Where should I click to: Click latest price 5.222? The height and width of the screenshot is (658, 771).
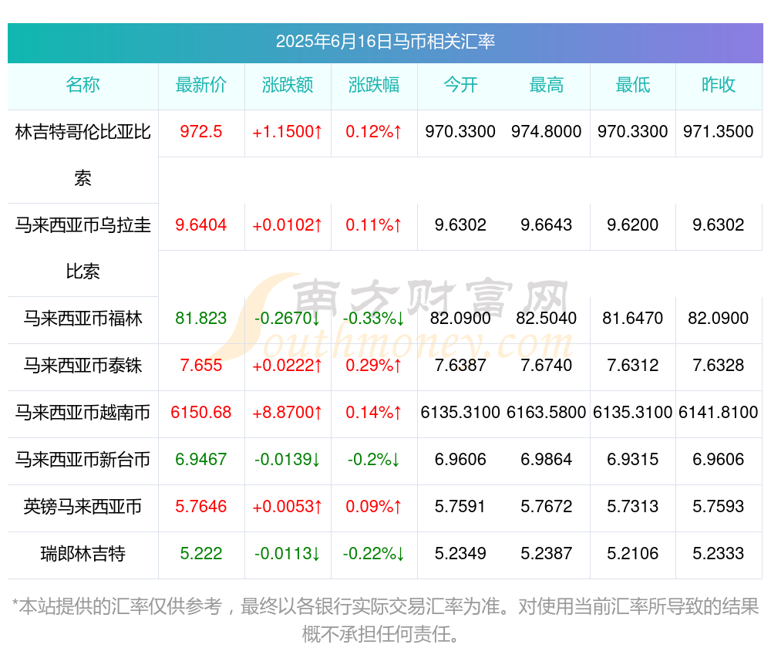click(x=201, y=554)
